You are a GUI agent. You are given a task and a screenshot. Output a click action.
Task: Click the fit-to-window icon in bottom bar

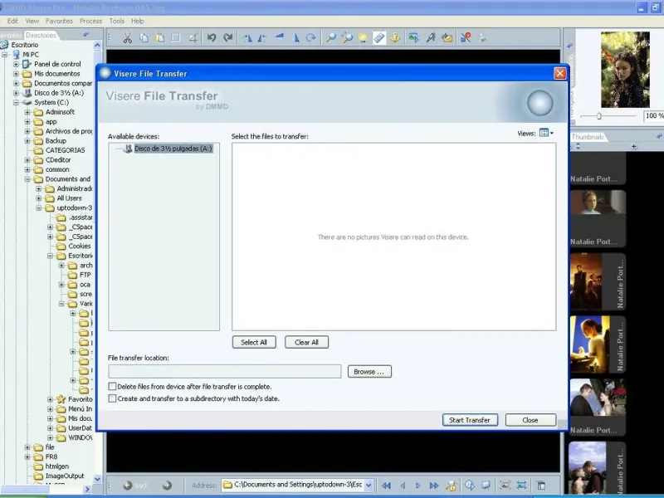coord(522,486)
